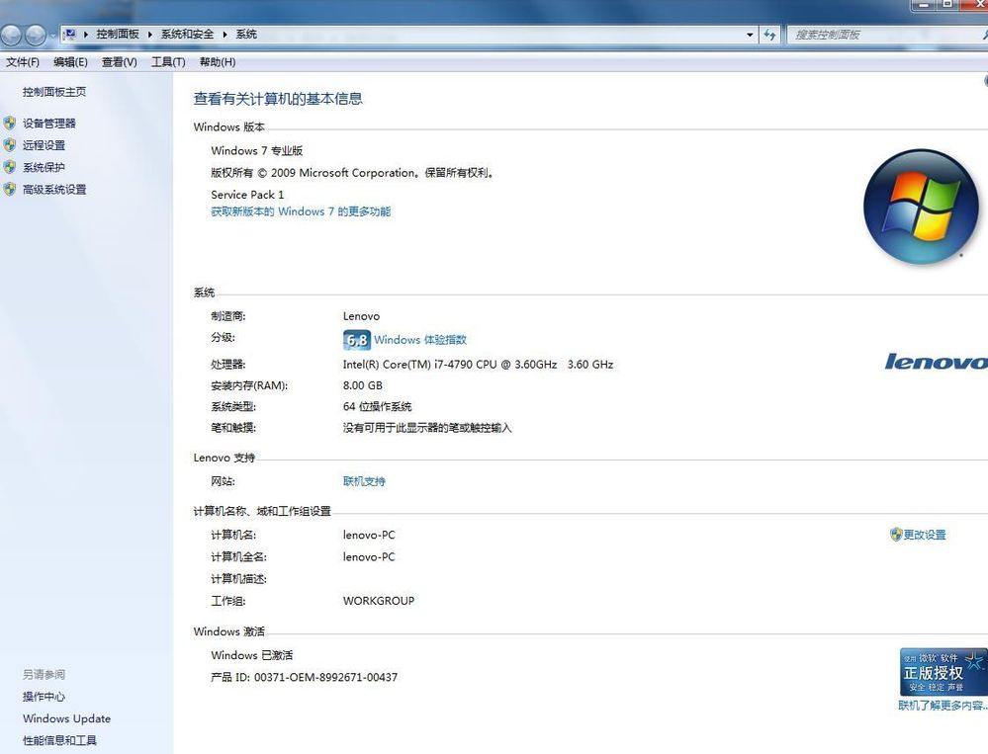Click the Windows 7 专业版 text
Screen dimensions: 988x754
coord(257,151)
